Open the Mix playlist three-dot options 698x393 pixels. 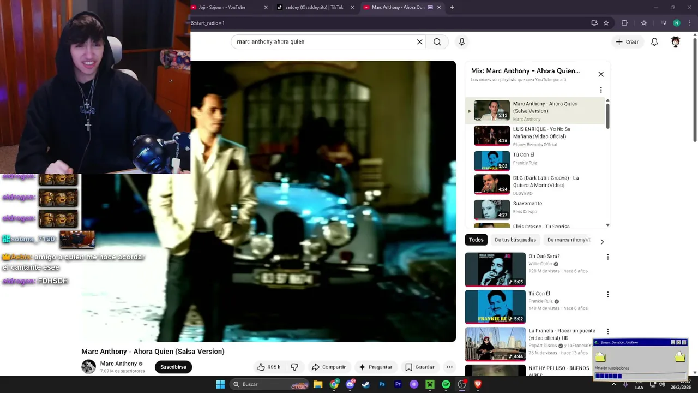click(601, 90)
